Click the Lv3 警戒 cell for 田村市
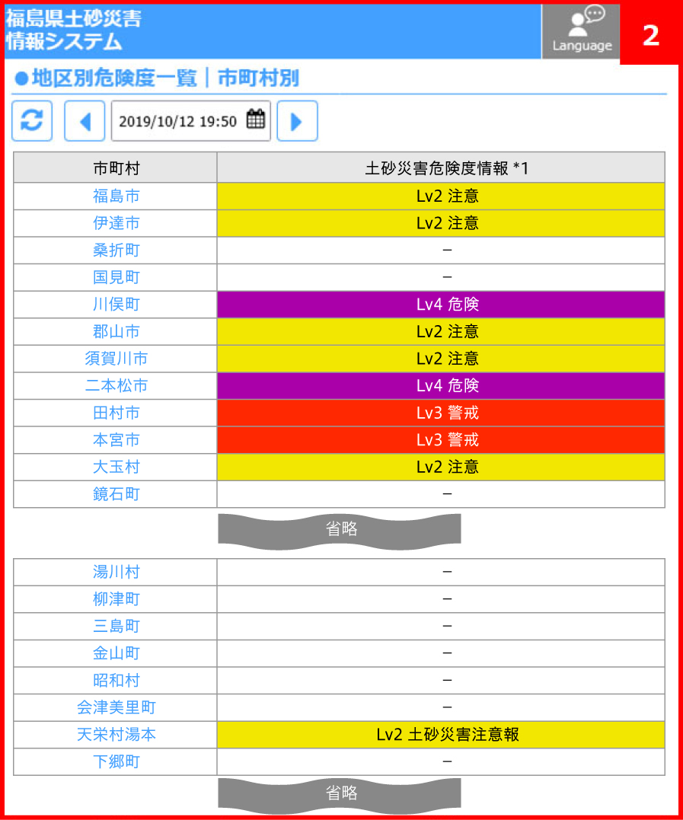Image resolution: width=683 pixels, height=820 pixels. click(441, 413)
